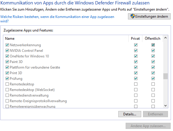Select Plattform für verbundene Geräte entry
Image resolution: width=173 pixels, height=131 pixels.
coord(35,67)
